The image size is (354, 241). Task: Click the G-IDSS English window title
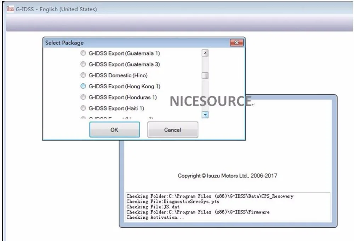tap(56, 9)
